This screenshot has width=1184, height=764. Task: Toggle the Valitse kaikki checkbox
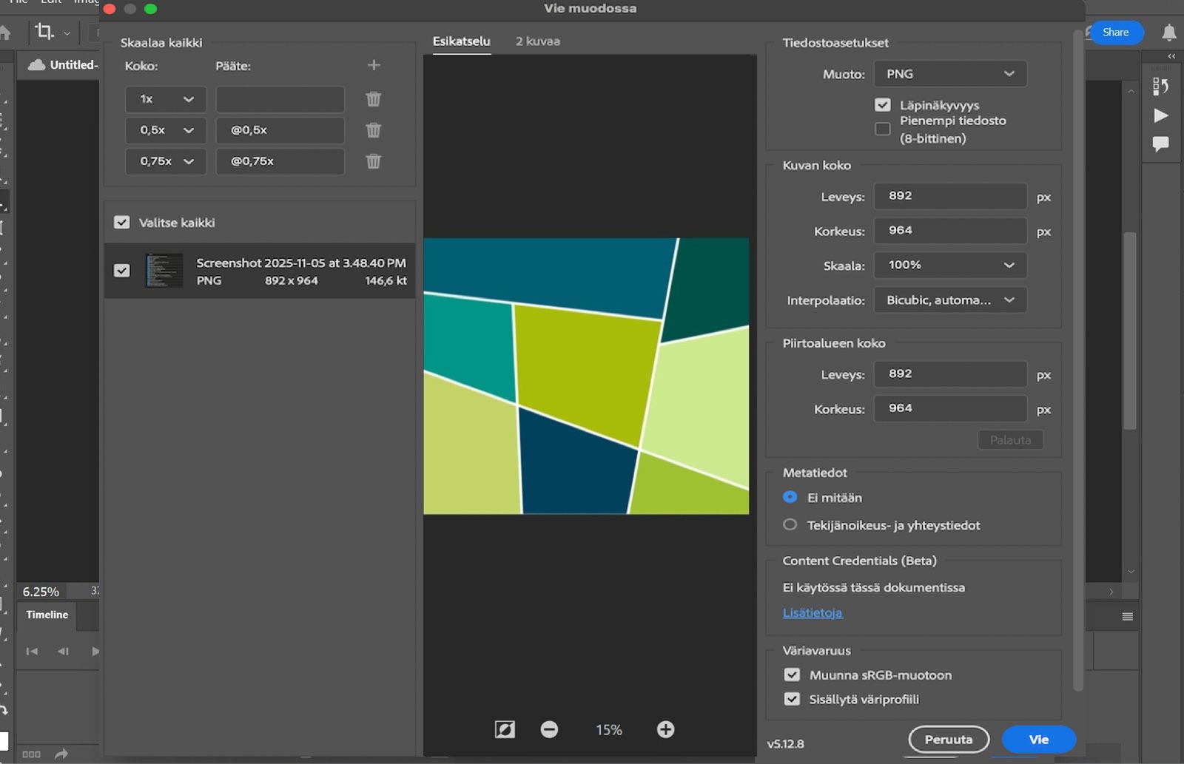pyautogui.click(x=122, y=223)
